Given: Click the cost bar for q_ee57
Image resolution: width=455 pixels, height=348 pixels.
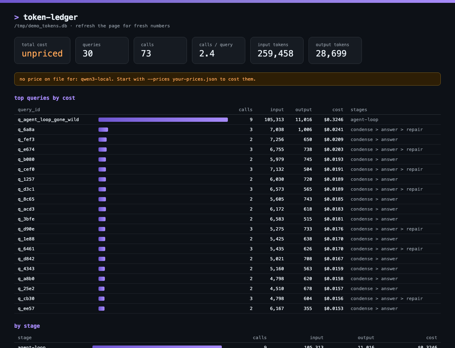Looking at the screenshot, I should [x=101, y=309].
